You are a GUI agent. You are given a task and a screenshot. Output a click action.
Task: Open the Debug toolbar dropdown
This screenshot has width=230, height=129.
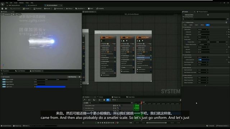[x=69, y=9]
